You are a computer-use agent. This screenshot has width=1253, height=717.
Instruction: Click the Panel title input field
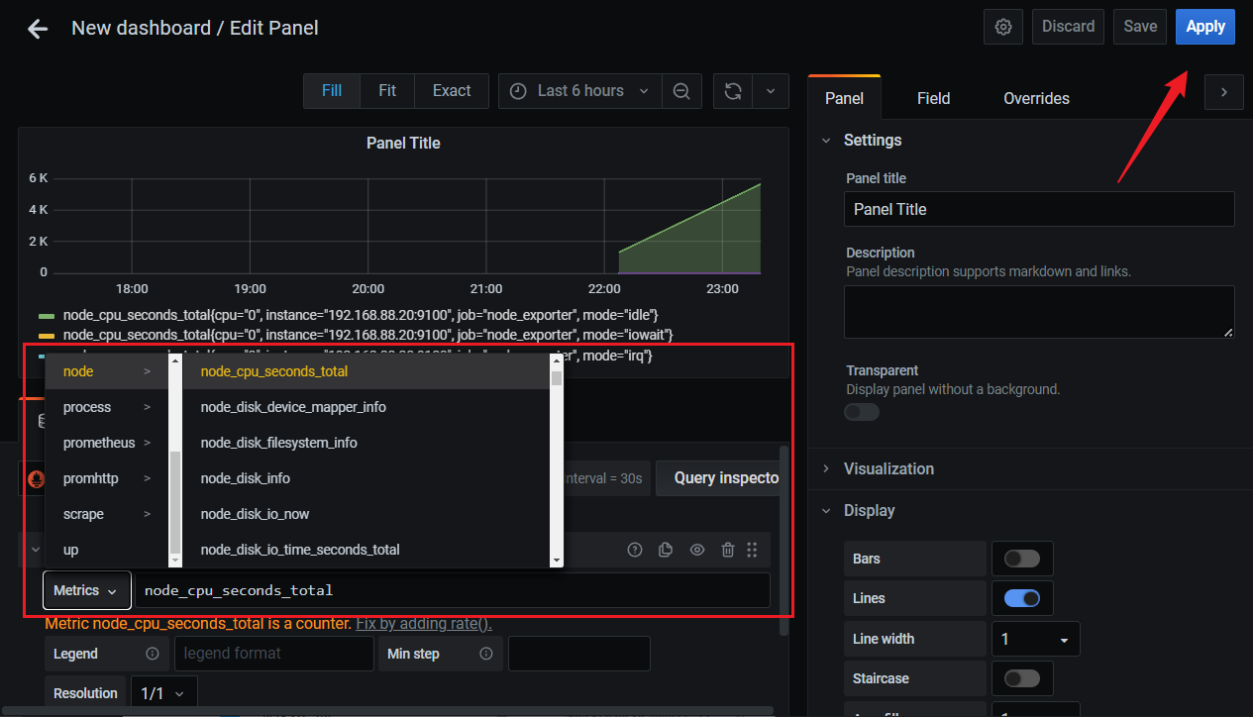coord(1039,209)
